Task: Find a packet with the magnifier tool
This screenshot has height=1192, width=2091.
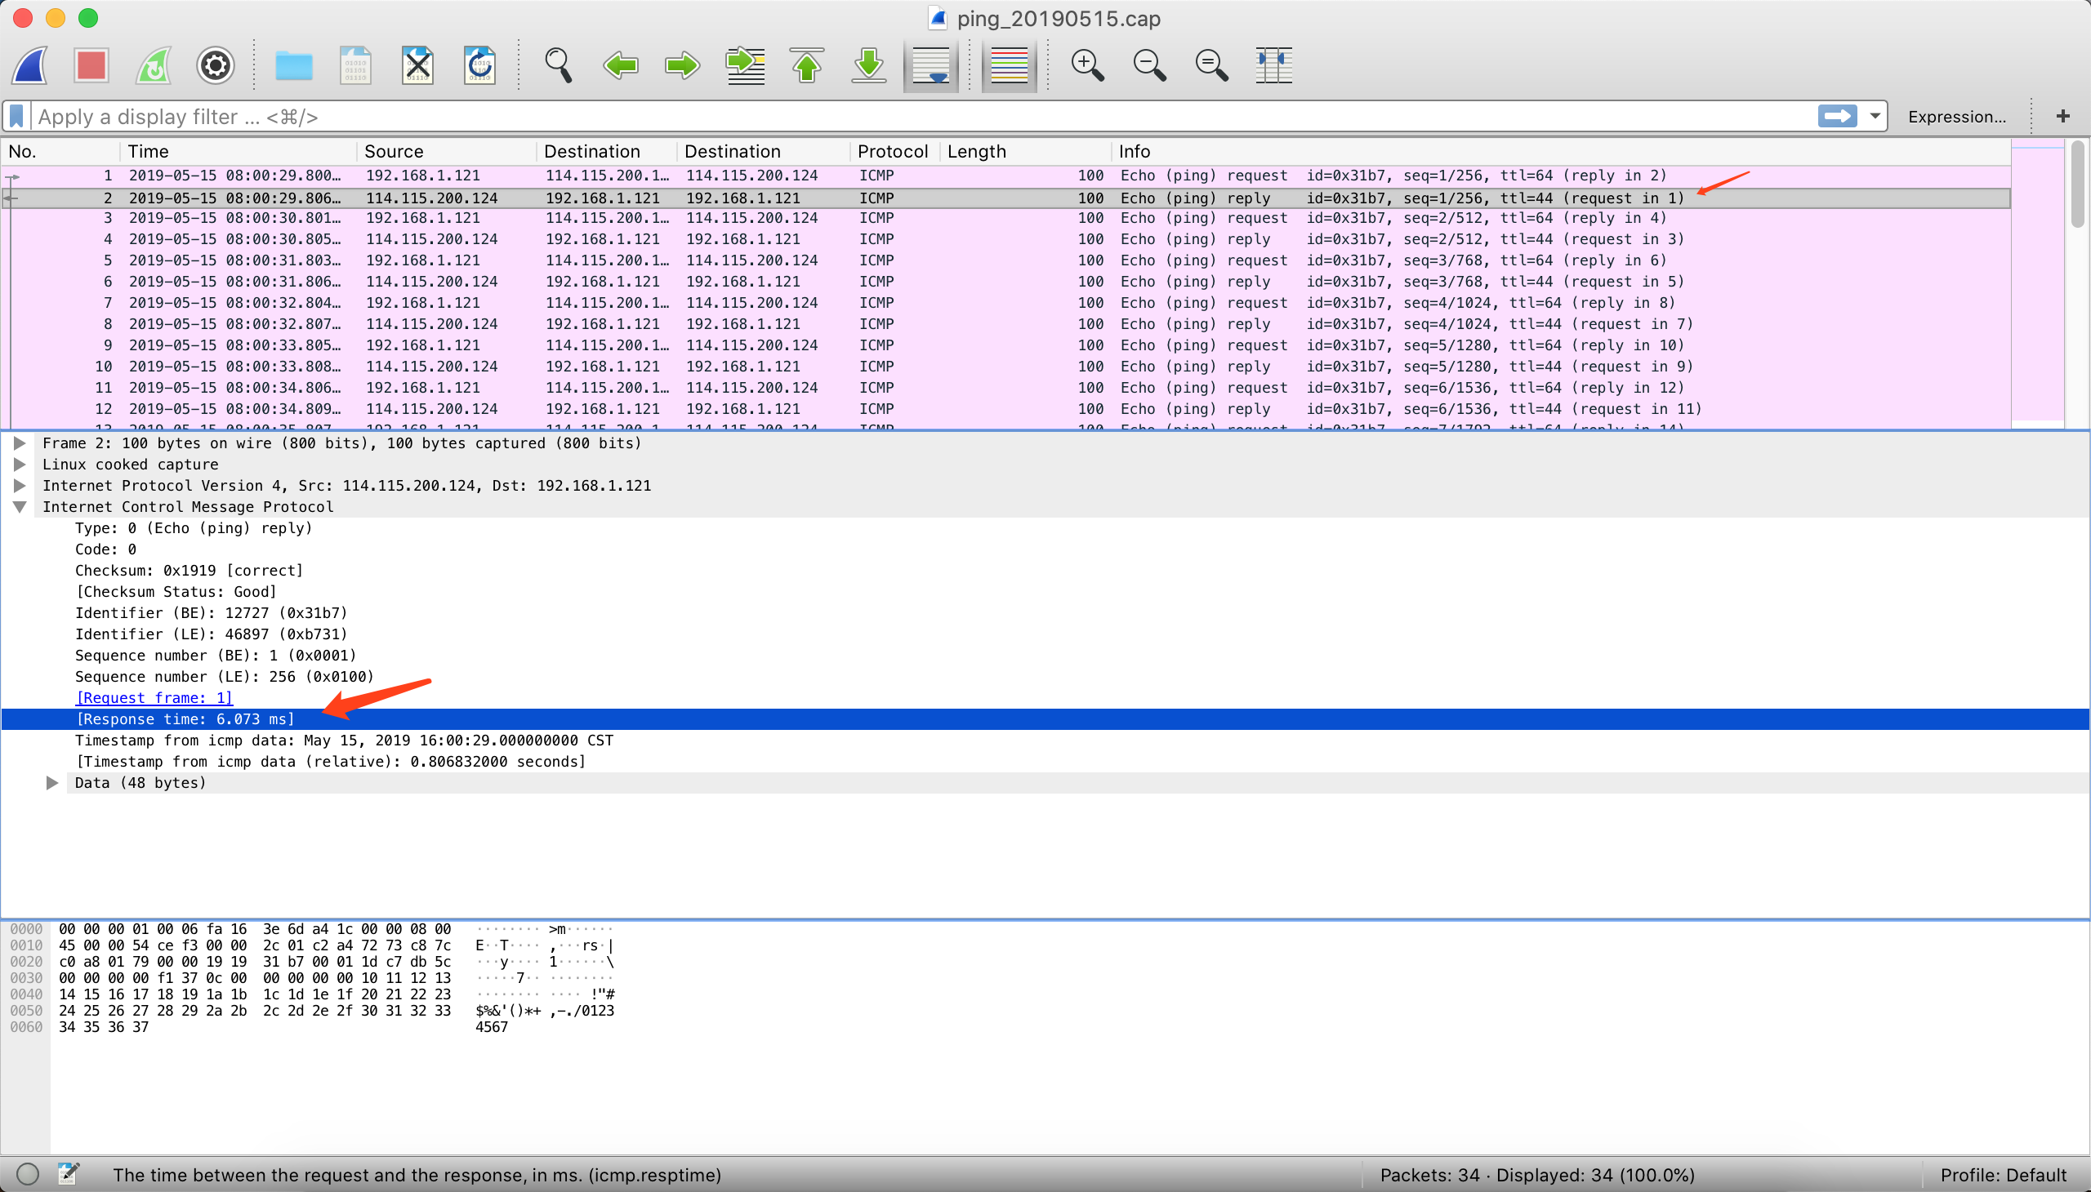Action: pos(558,65)
